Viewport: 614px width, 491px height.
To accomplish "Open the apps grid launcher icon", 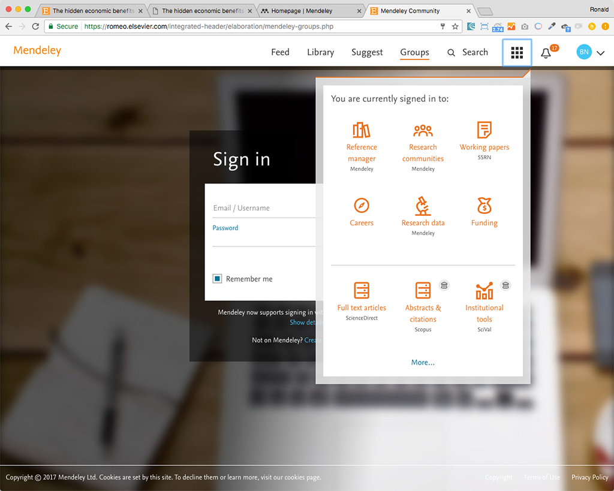I will pos(517,53).
